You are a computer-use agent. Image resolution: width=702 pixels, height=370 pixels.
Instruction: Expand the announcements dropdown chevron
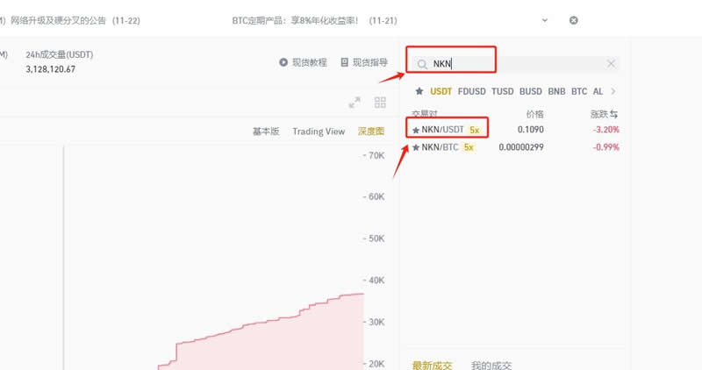tap(545, 20)
